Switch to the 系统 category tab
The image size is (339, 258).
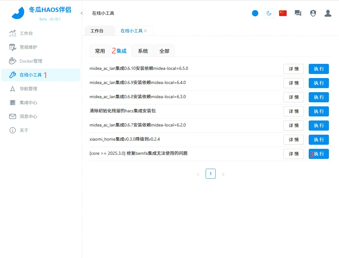pos(143,51)
